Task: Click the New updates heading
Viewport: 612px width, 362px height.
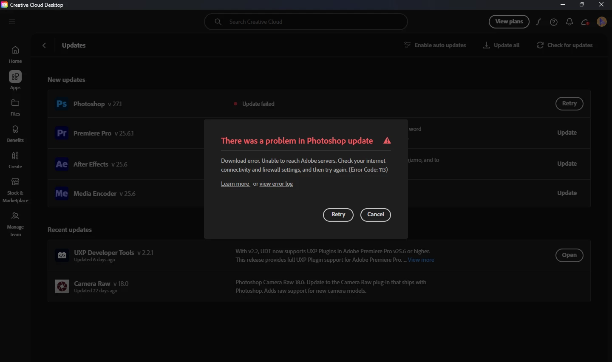Action: point(66,80)
